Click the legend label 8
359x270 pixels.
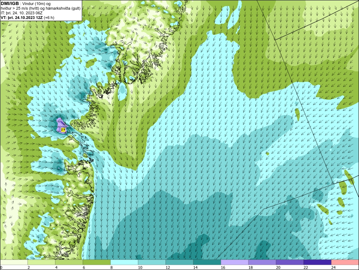point(112,267)
